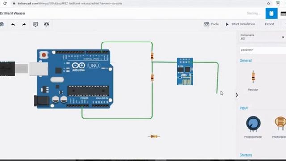Delete selection with trash icon

pyautogui.click(x=2, y=24)
